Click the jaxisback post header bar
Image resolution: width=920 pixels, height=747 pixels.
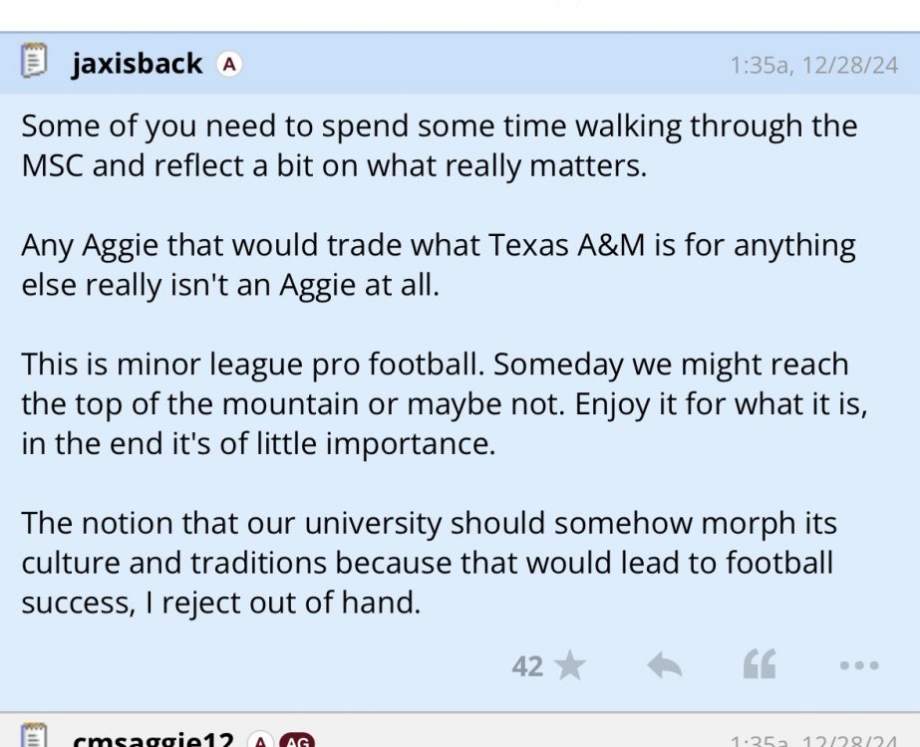[478, 65]
